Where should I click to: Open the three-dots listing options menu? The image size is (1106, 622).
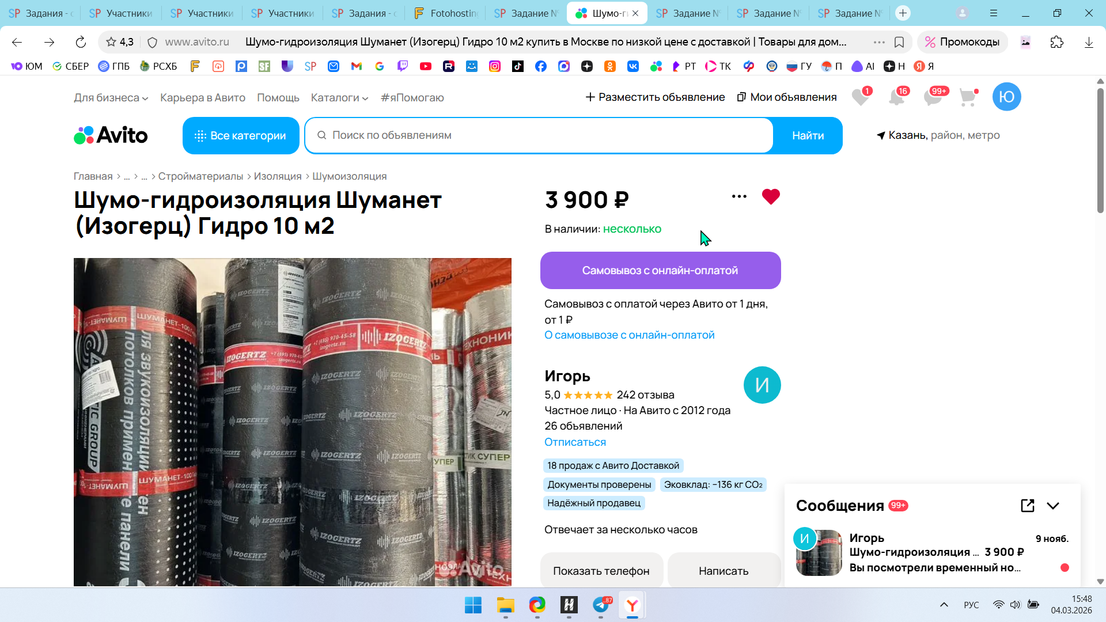[x=739, y=196]
